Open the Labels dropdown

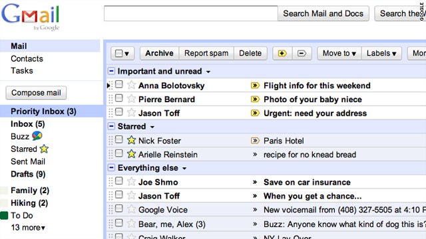point(381,53)
